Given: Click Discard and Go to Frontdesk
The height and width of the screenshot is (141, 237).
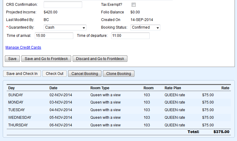Looking at the screenshot, I should [x=100, y=58].
